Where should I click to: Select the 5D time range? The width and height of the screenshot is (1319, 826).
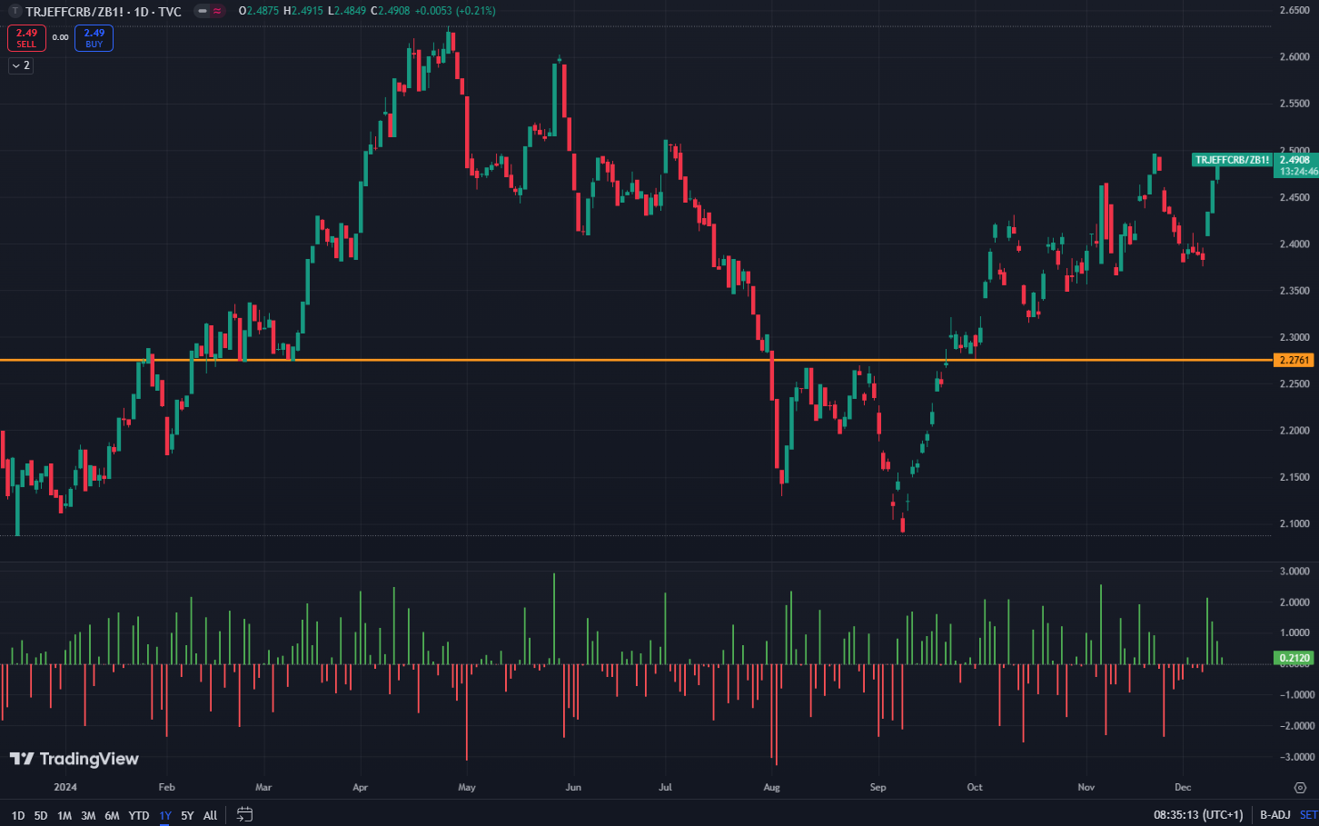click(41, 815)
